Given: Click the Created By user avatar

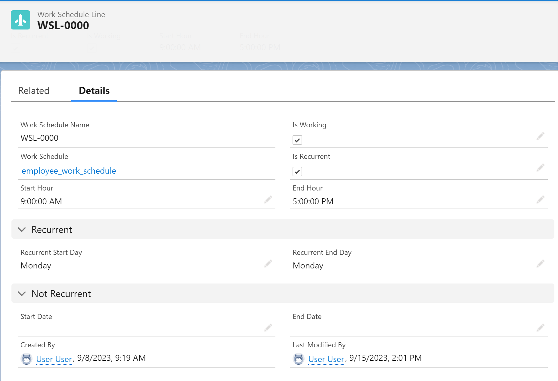Looking at the screenshot, I should (x=26, y=359).
